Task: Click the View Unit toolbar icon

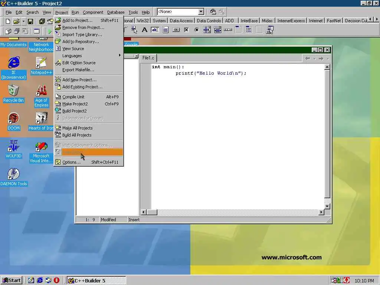Action: point(8,31)
